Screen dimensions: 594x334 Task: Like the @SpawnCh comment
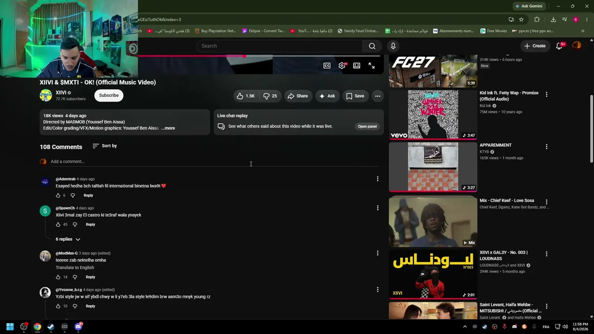(x=58, y=225)
